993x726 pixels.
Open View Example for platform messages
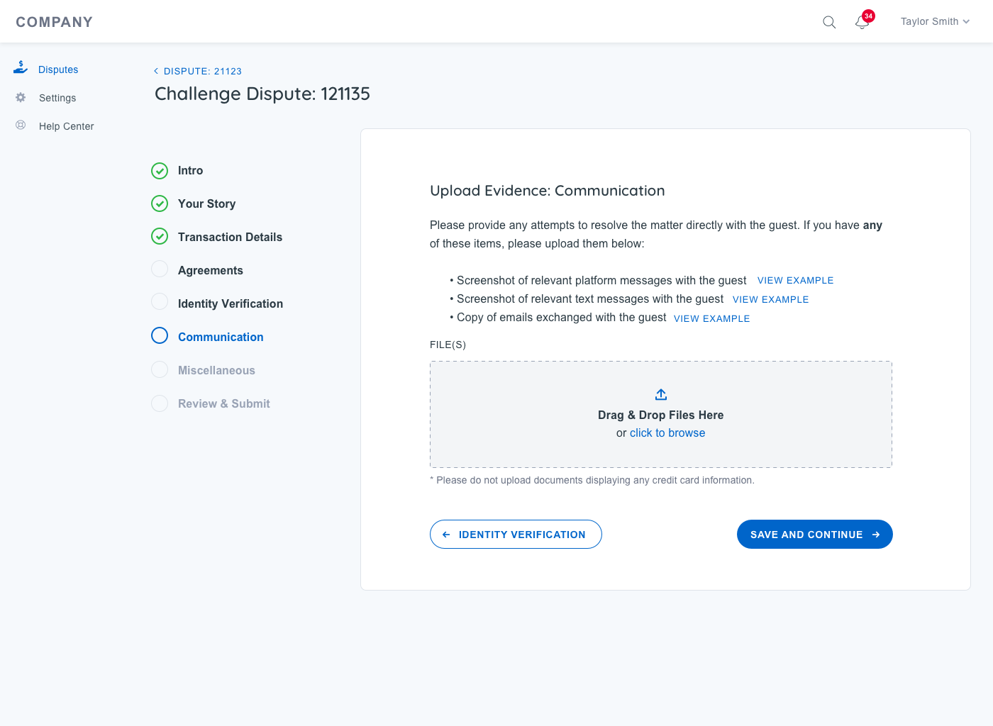click(x=795, y=281)
